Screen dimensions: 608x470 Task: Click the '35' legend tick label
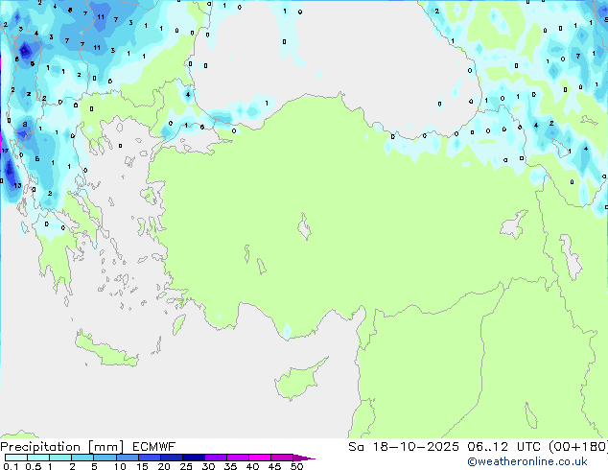pos(230,466)
